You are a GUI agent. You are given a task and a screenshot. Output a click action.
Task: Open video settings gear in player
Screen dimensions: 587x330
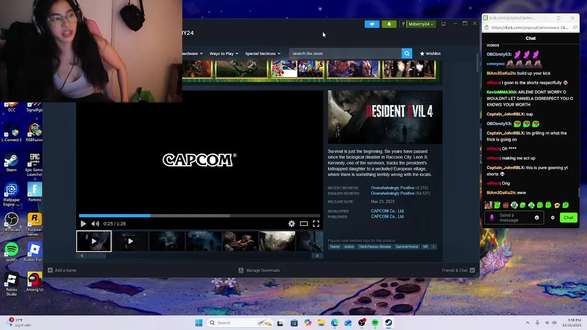click(292, 224)
